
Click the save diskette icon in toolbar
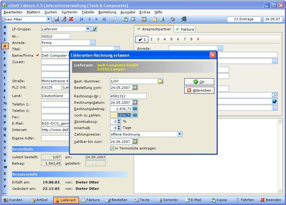[x=57, y=19]
